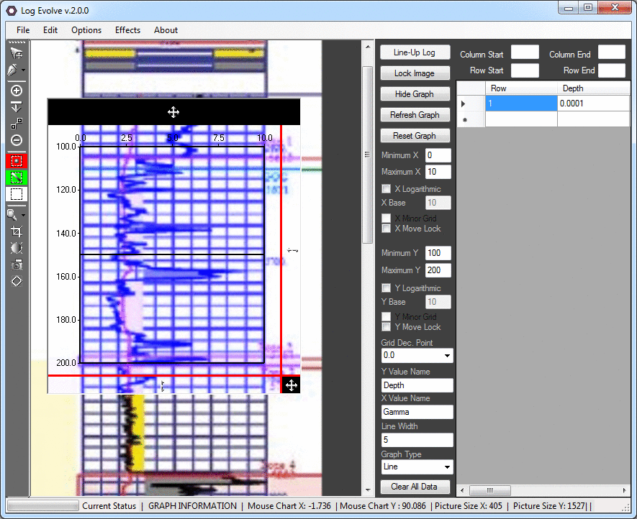Click the Refresh Graph button
Image resolution: width=637 pixels, height=519 pixels.
coord(415,114)
